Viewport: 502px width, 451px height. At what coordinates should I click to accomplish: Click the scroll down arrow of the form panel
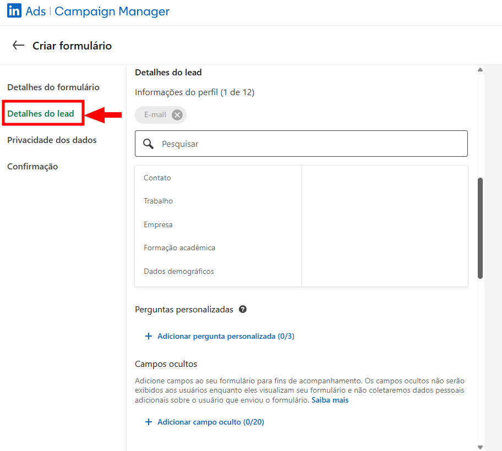(x=480, y=447)
